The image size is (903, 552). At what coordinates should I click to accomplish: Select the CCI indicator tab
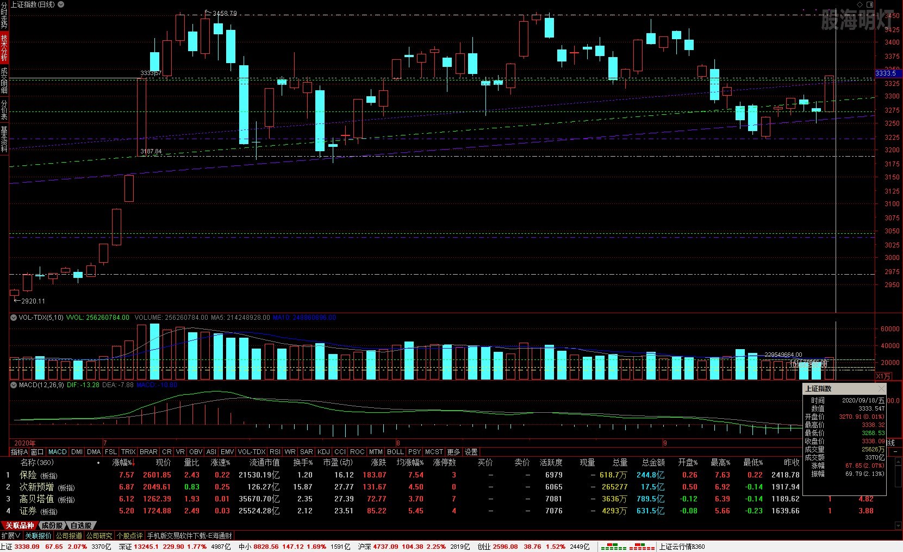pos(340,452)
